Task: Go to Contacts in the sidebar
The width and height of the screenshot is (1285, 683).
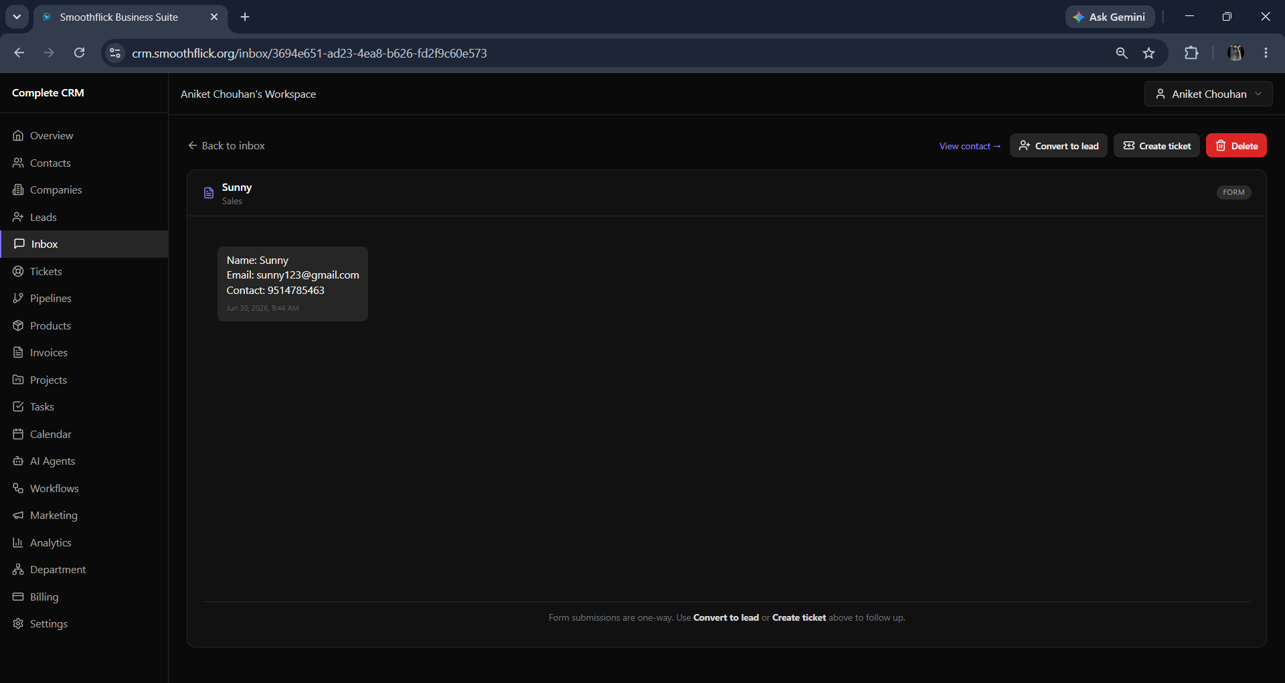Action: [84, 163]
